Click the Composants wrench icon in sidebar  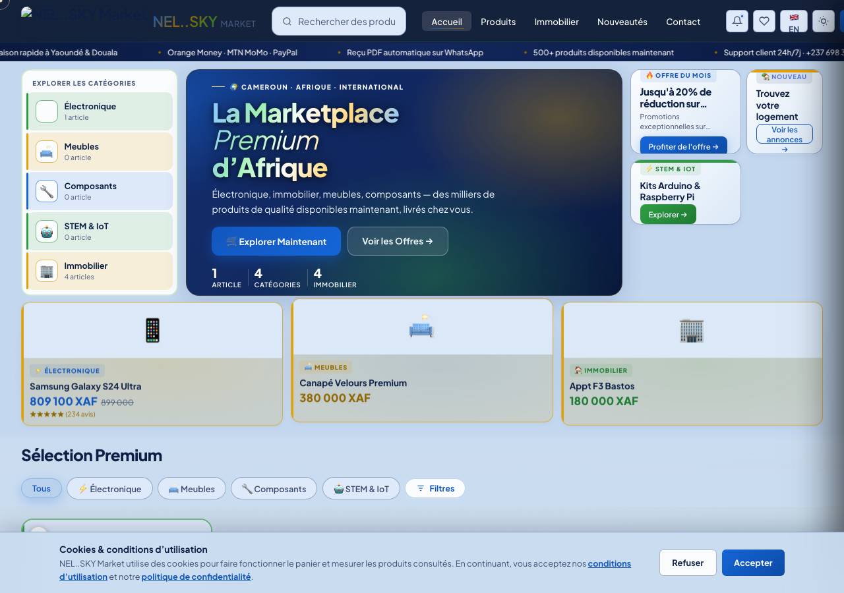[47, 191]
